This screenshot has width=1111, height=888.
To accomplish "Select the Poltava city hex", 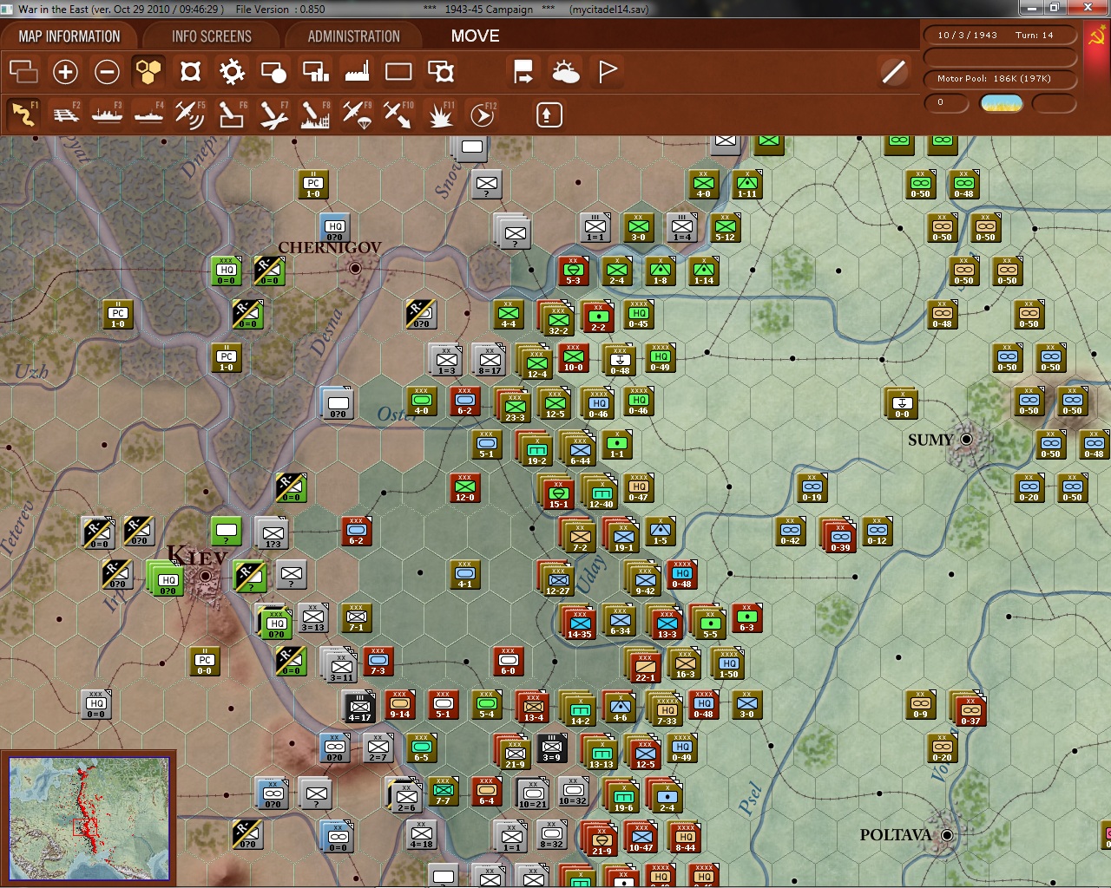I will pyautogui.click(x=947, y=835).
